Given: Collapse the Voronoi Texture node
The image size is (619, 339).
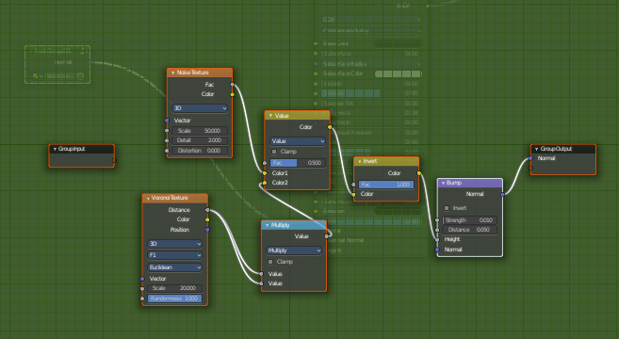Looking at the screenshot, I should [x=148, y=198].
